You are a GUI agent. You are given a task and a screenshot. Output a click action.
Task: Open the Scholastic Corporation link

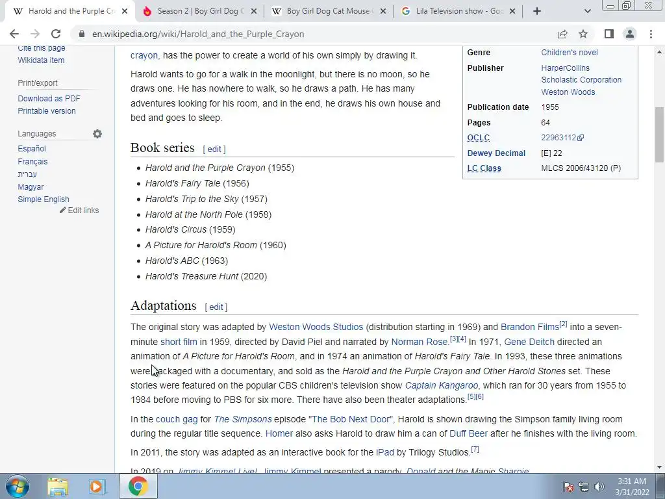coord(581,80)
